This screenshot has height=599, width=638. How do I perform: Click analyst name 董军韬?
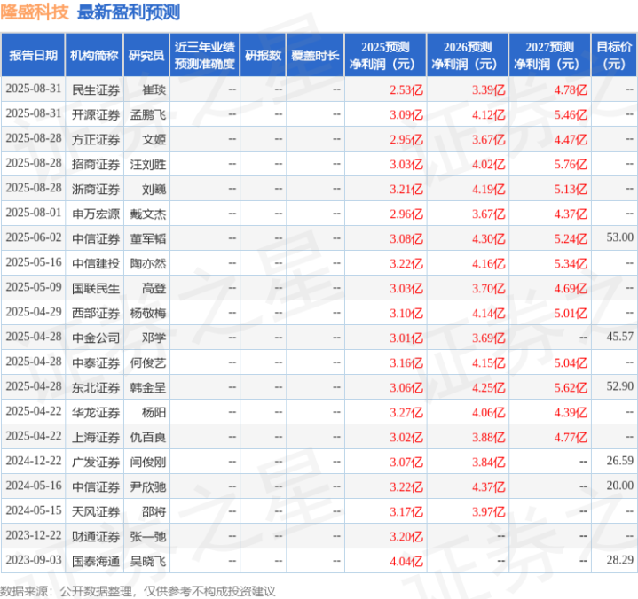click(x=147, y=238)
